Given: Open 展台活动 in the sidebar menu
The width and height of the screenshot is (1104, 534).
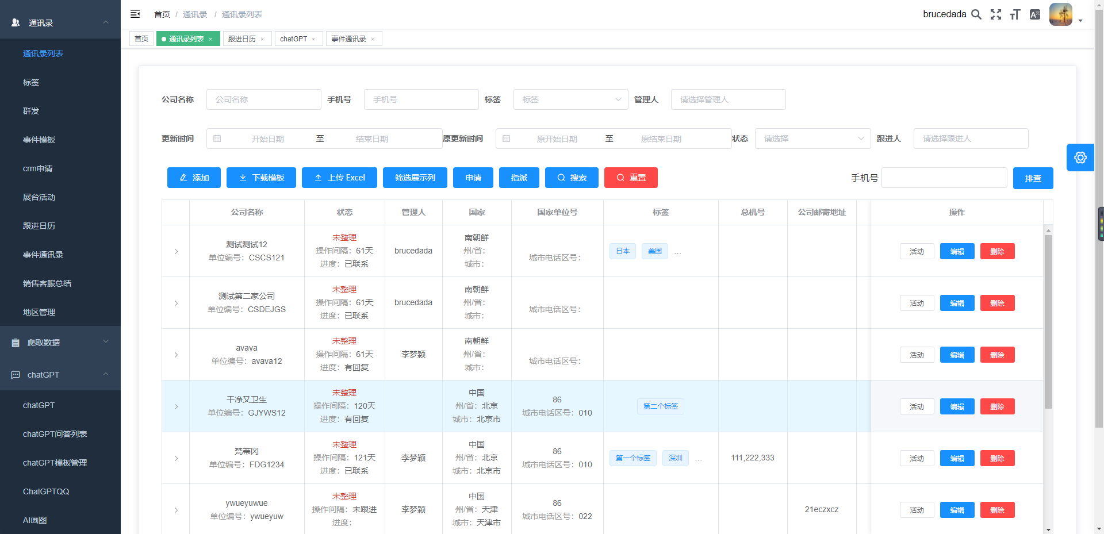Looking at the screenshot, I should [60, 197].
